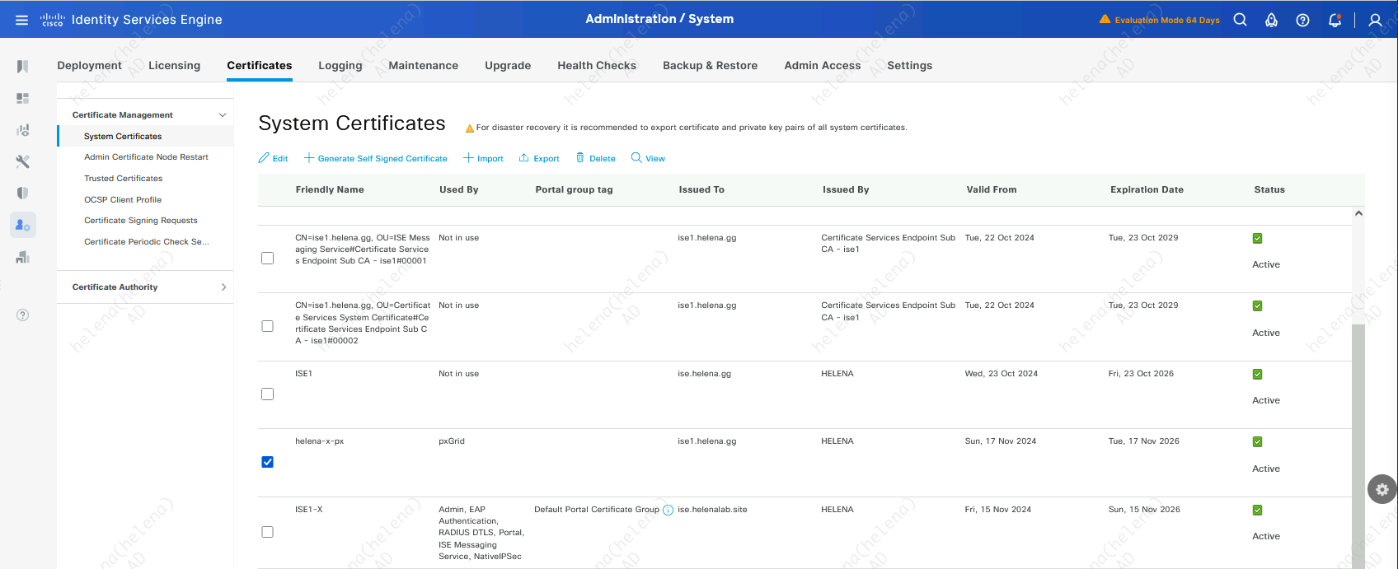Expand the Certificate Authority section
This screenshot has width=1398, height=569.
223,287
